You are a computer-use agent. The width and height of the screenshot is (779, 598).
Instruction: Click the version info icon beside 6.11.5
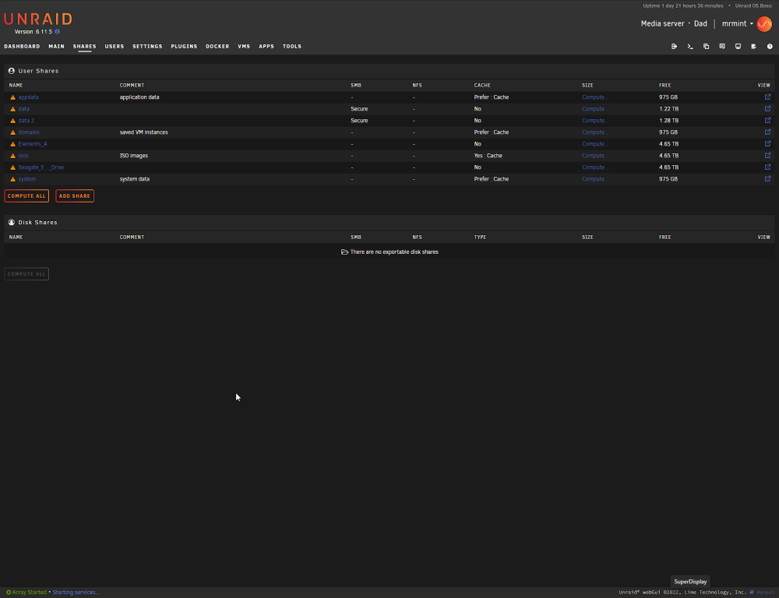click(57, 31)
